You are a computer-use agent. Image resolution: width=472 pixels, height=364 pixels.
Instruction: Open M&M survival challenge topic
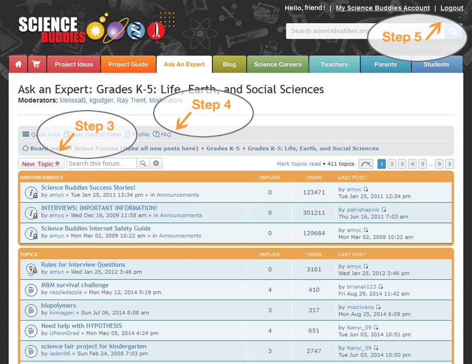74,285
